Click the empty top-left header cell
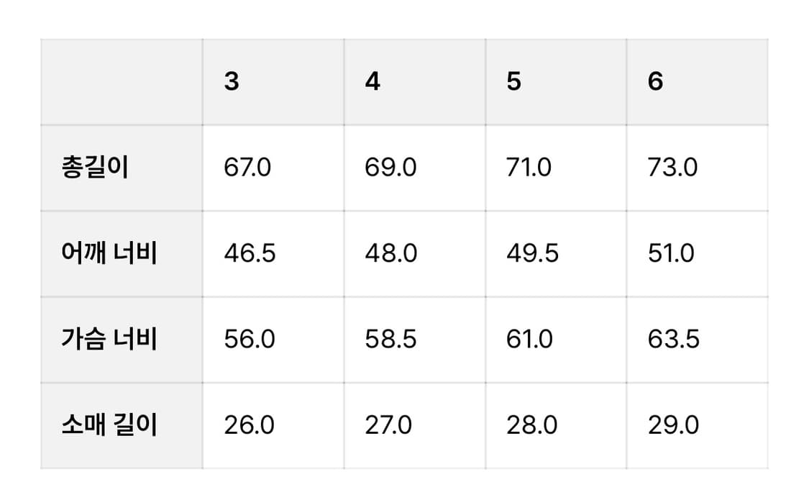Viewport: 809px width, 495px height. pyautogui.click(x=122, y=81)
